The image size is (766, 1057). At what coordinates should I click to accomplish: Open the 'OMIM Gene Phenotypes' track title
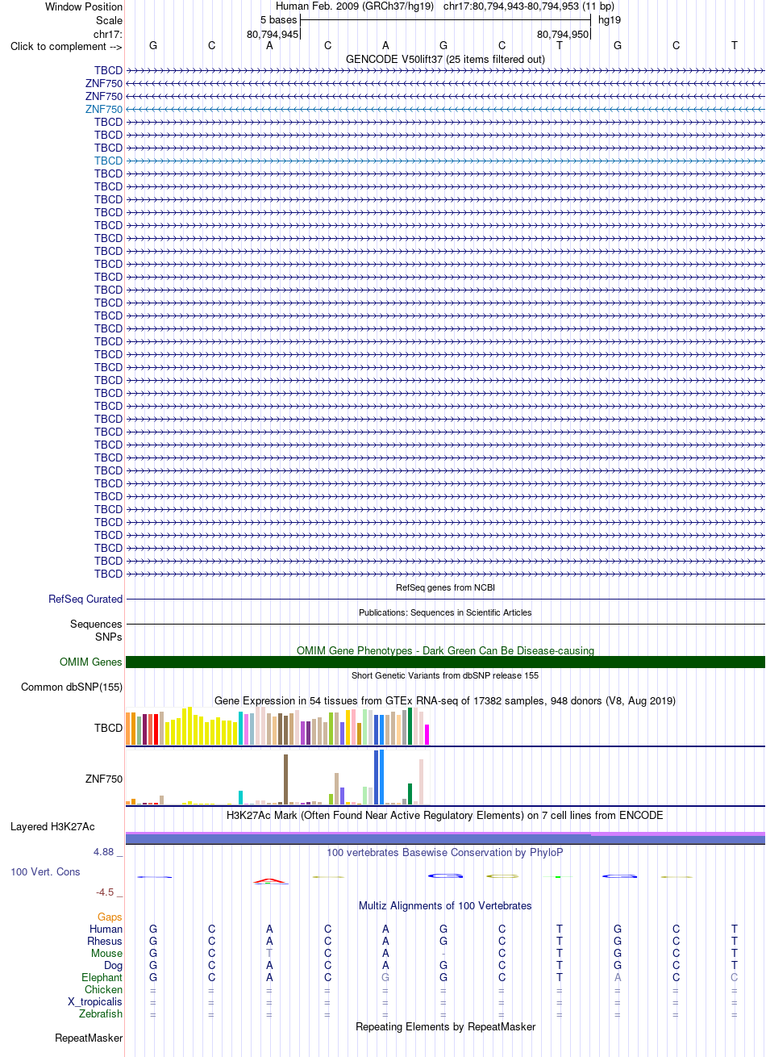click(x=445, y=650)
